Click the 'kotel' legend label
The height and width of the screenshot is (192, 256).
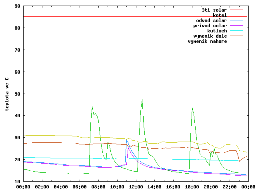click(x=220, y=15)
